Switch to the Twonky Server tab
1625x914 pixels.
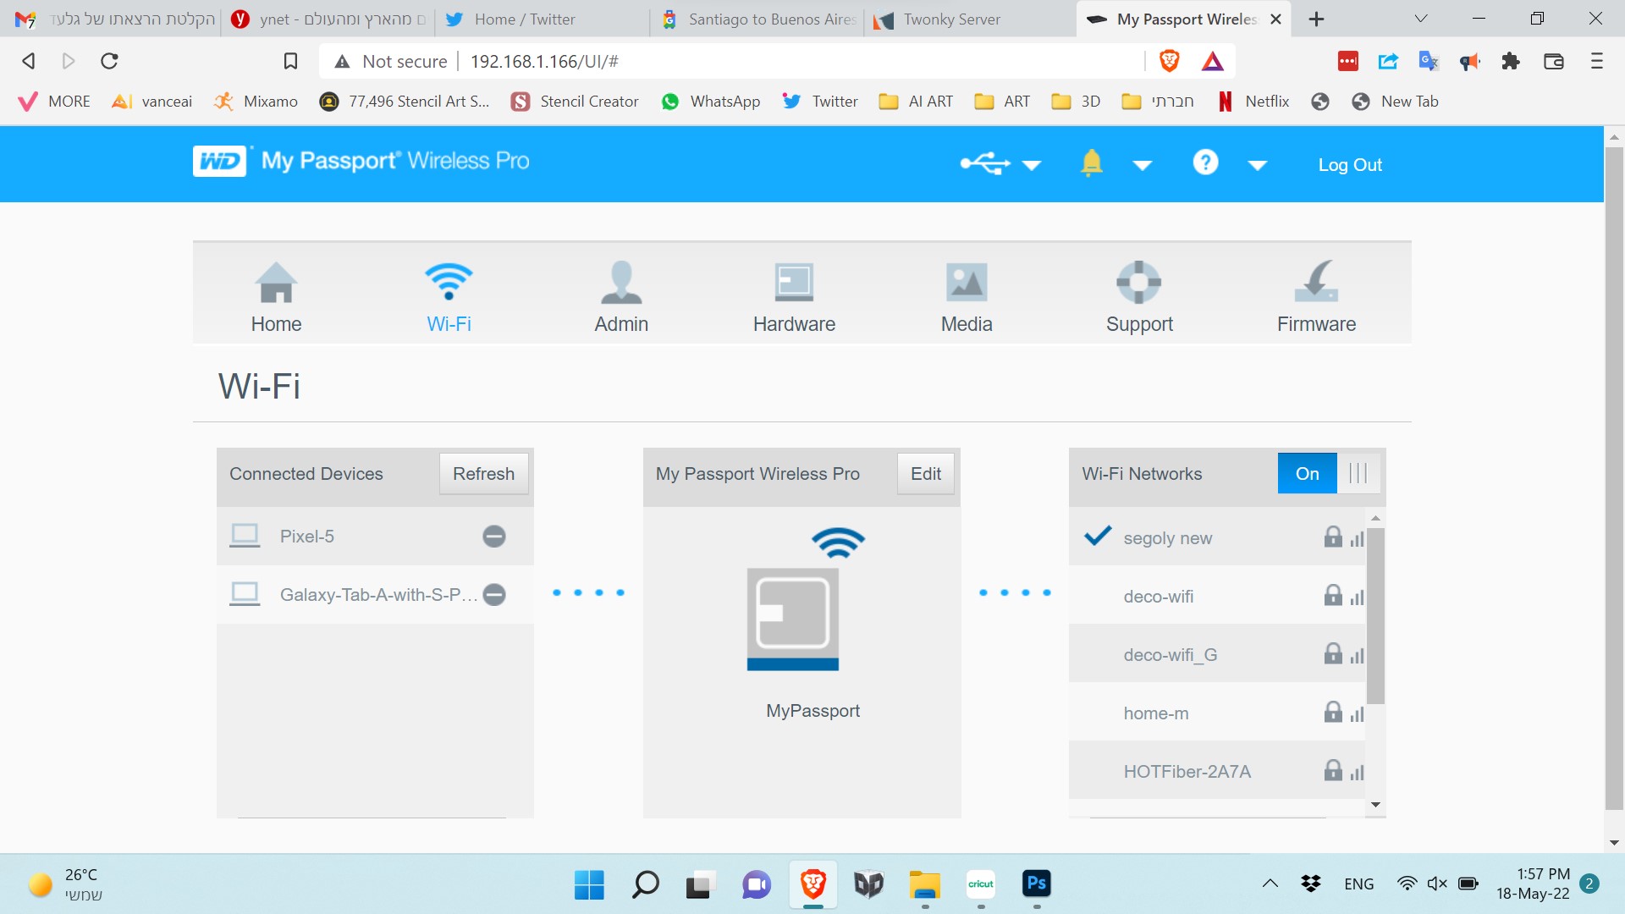pyautogui.click(x=969, y=19)
